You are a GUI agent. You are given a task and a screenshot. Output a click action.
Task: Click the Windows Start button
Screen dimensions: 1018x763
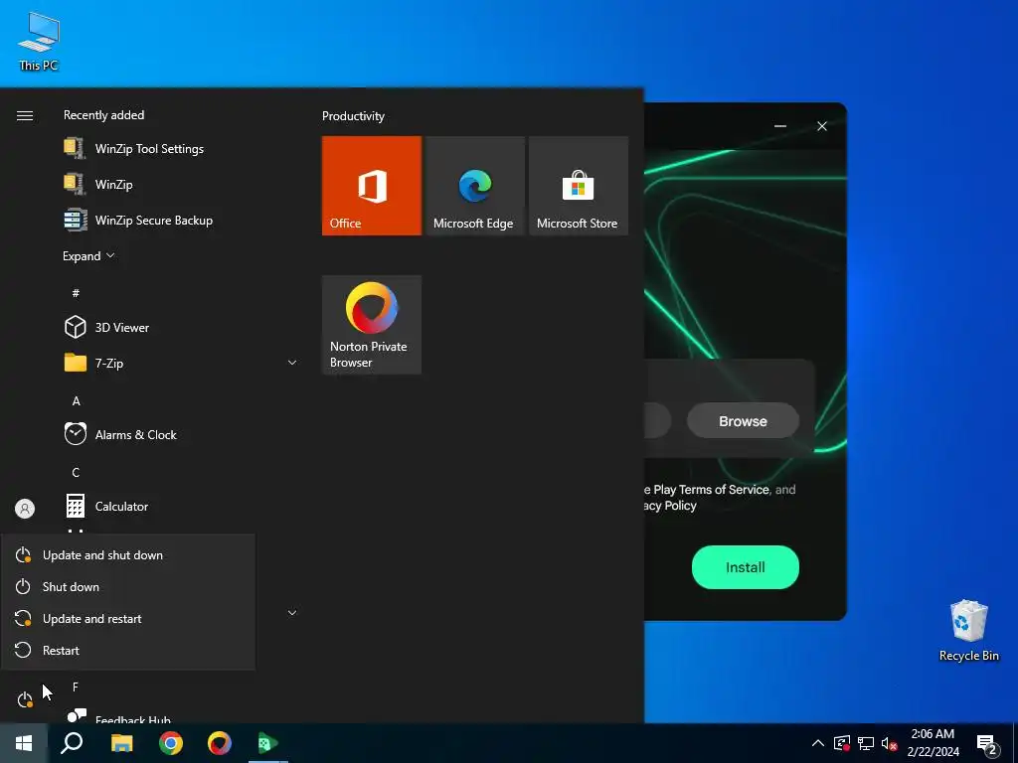pos(24,743)
